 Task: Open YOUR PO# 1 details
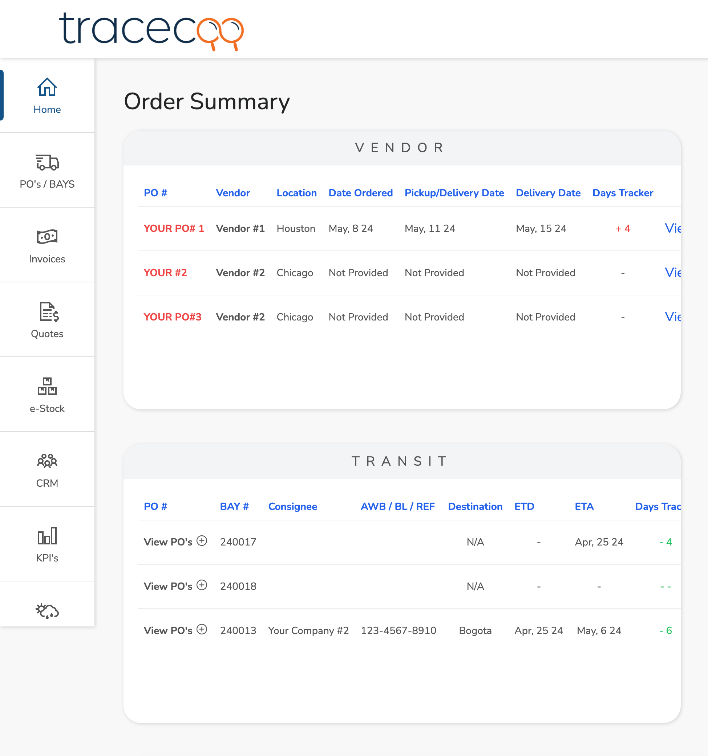pos(174,228)
